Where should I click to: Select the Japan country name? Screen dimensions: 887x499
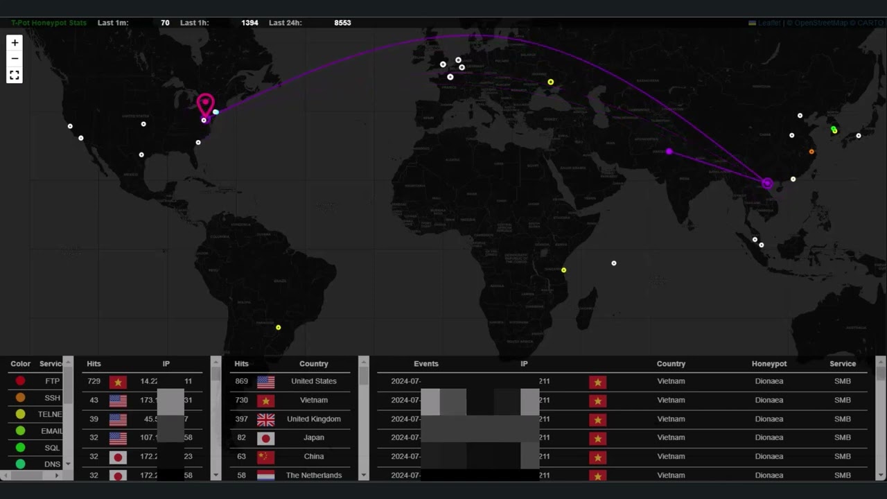point(314,437)
